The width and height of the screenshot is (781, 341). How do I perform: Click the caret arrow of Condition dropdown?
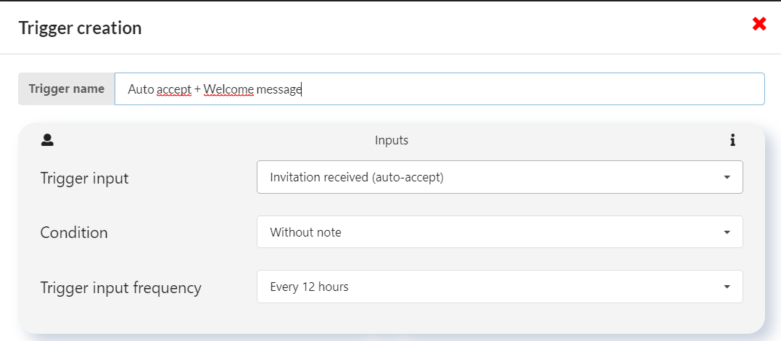[727, 232]
